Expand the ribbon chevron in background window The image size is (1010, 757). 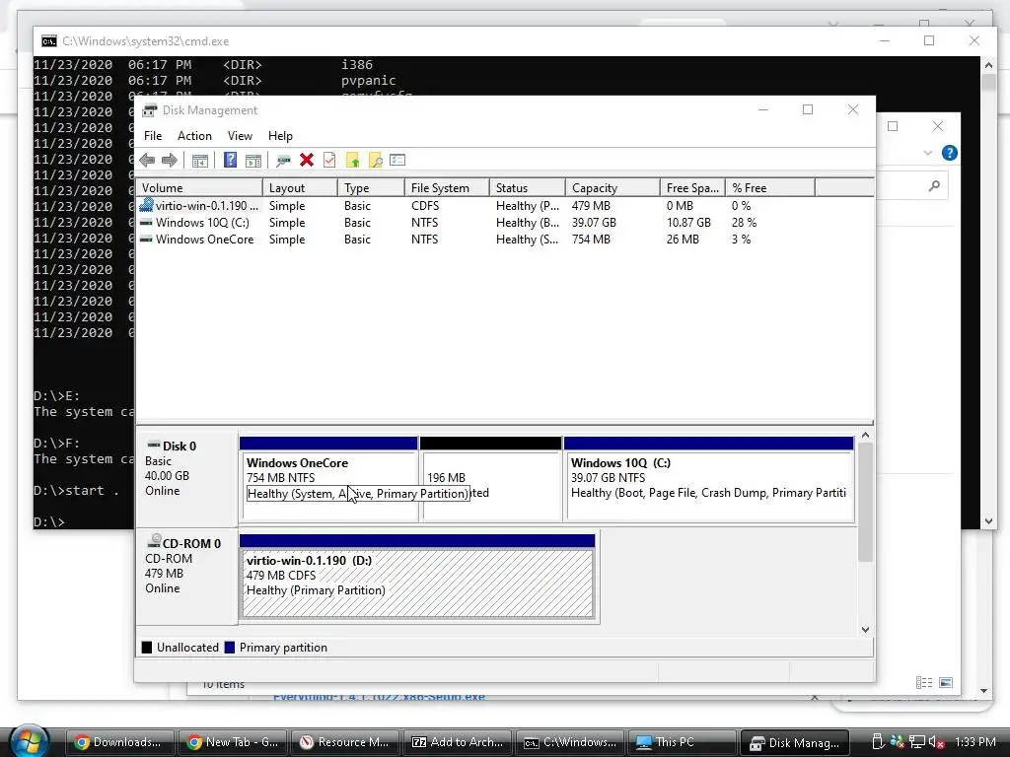[x=927, y=153]
